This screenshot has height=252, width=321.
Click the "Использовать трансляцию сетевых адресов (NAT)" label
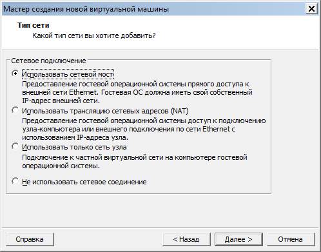pyautogui.click(x=105, y=111)
